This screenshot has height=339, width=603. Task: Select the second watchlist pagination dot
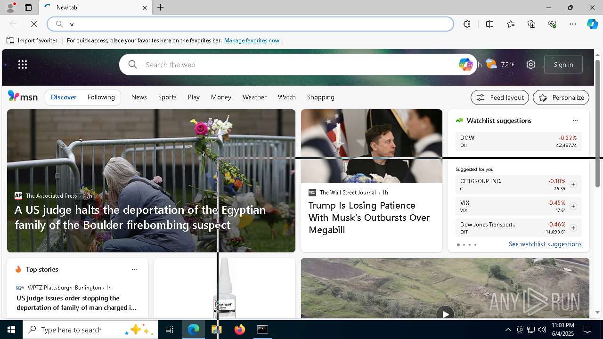tap(464, 245)
